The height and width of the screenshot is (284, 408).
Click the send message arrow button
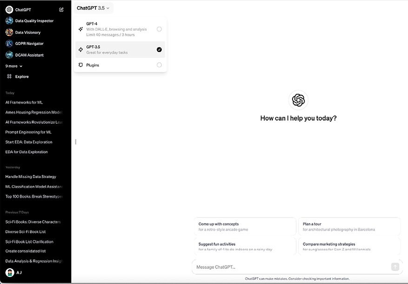tap(395, 267)
